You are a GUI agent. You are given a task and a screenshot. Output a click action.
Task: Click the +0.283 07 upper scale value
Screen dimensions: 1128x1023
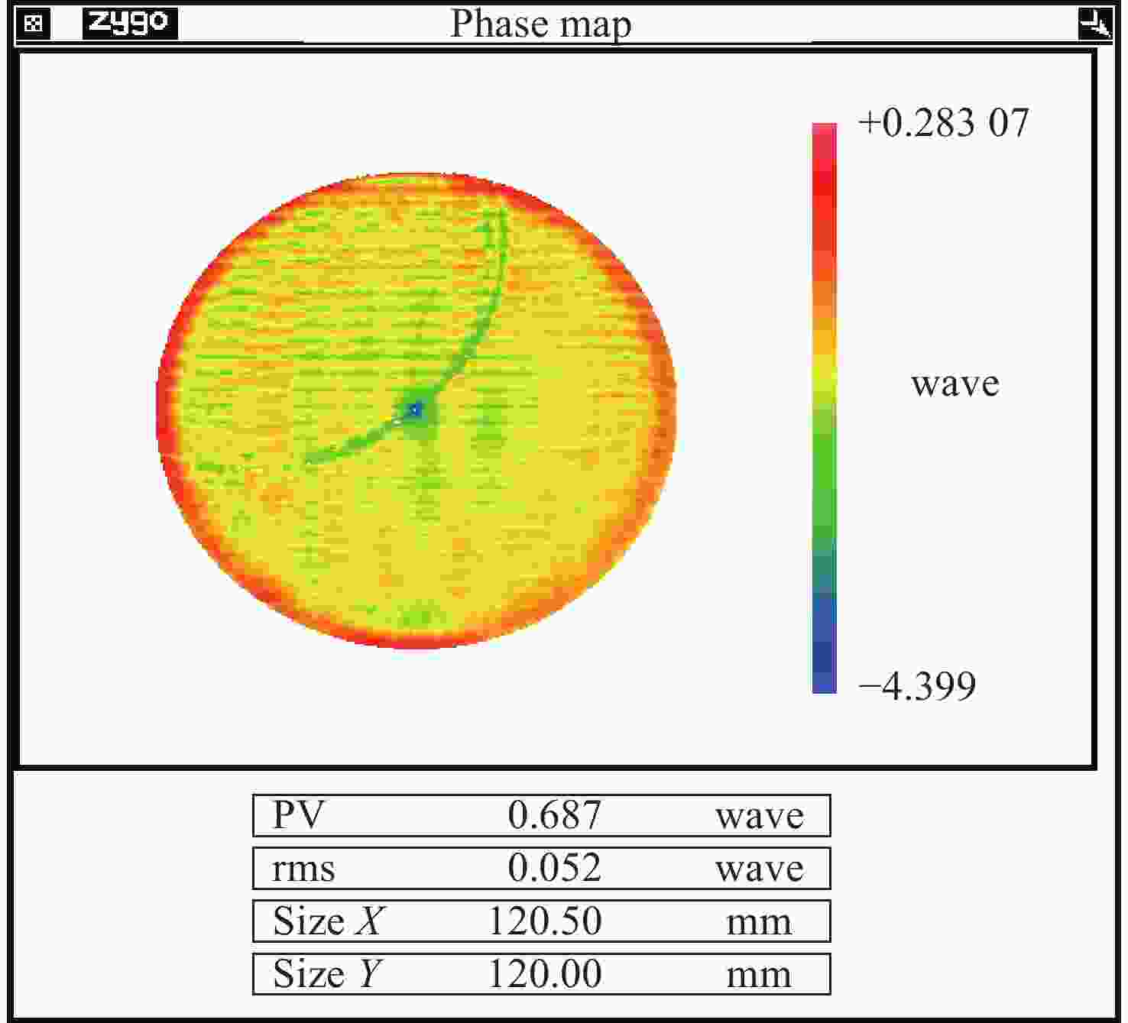tap(943, 123)
